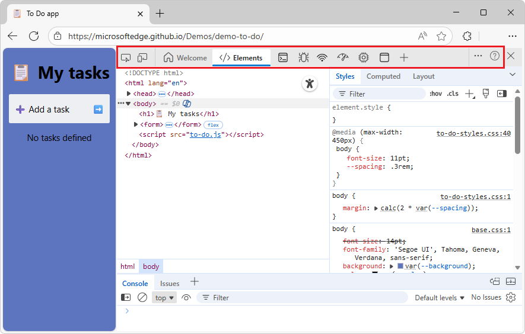The image size is (525, 334).
Task: Clear the console output
Action: pyautogui.click(x=142, y=298)
